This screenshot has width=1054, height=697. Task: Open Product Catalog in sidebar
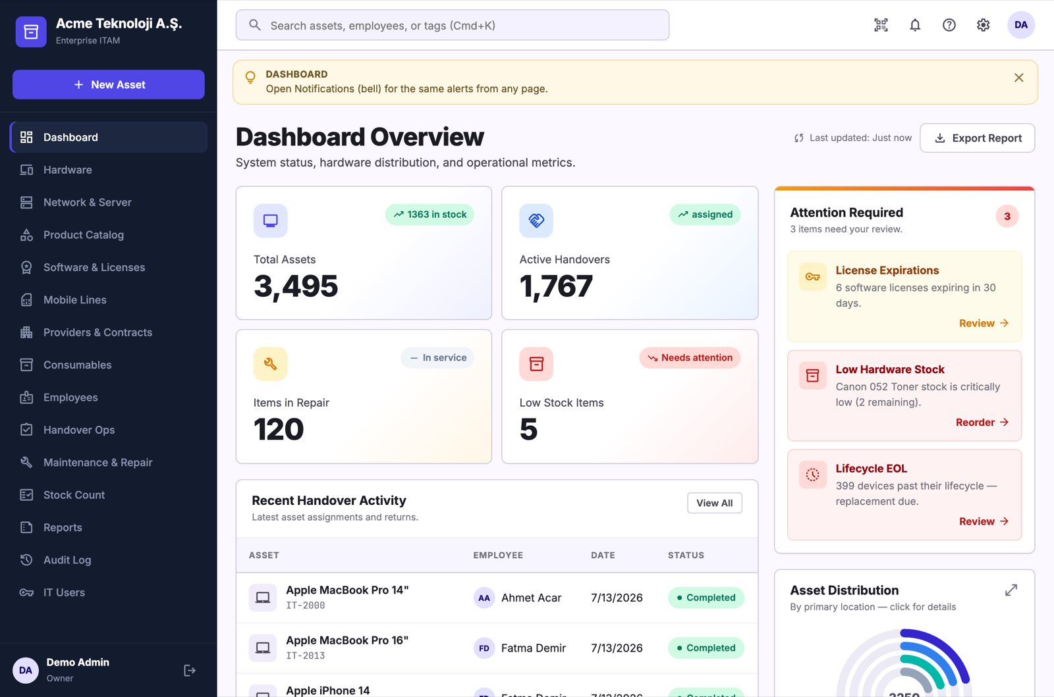pyautogui.click(x=109, y=235)
